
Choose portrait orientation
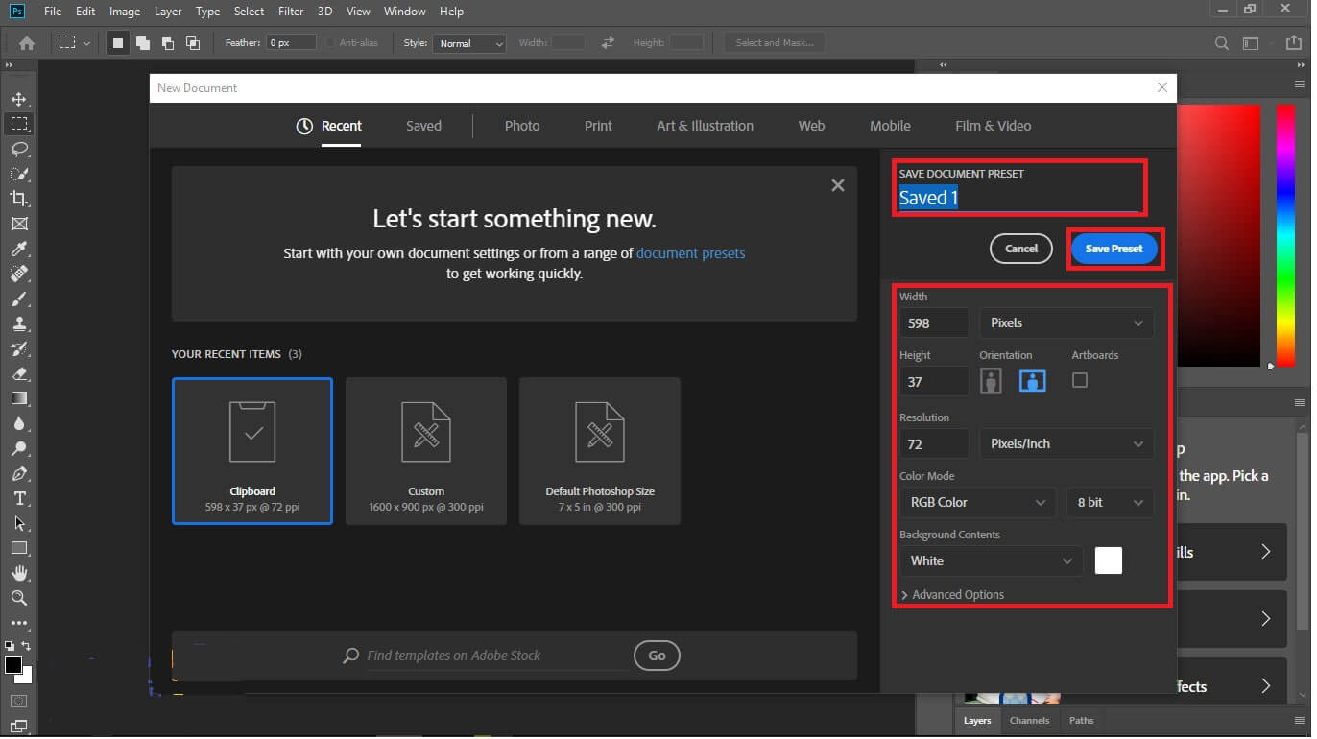click(991, 381)
